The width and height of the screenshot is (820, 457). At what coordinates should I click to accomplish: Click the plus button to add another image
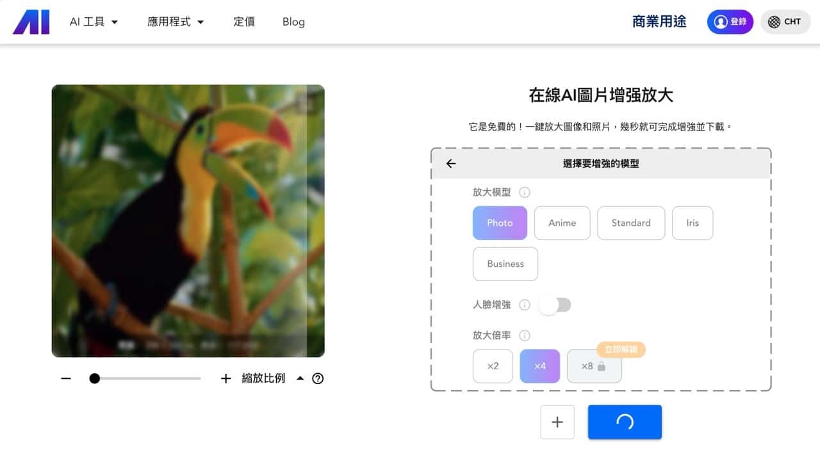557,422
